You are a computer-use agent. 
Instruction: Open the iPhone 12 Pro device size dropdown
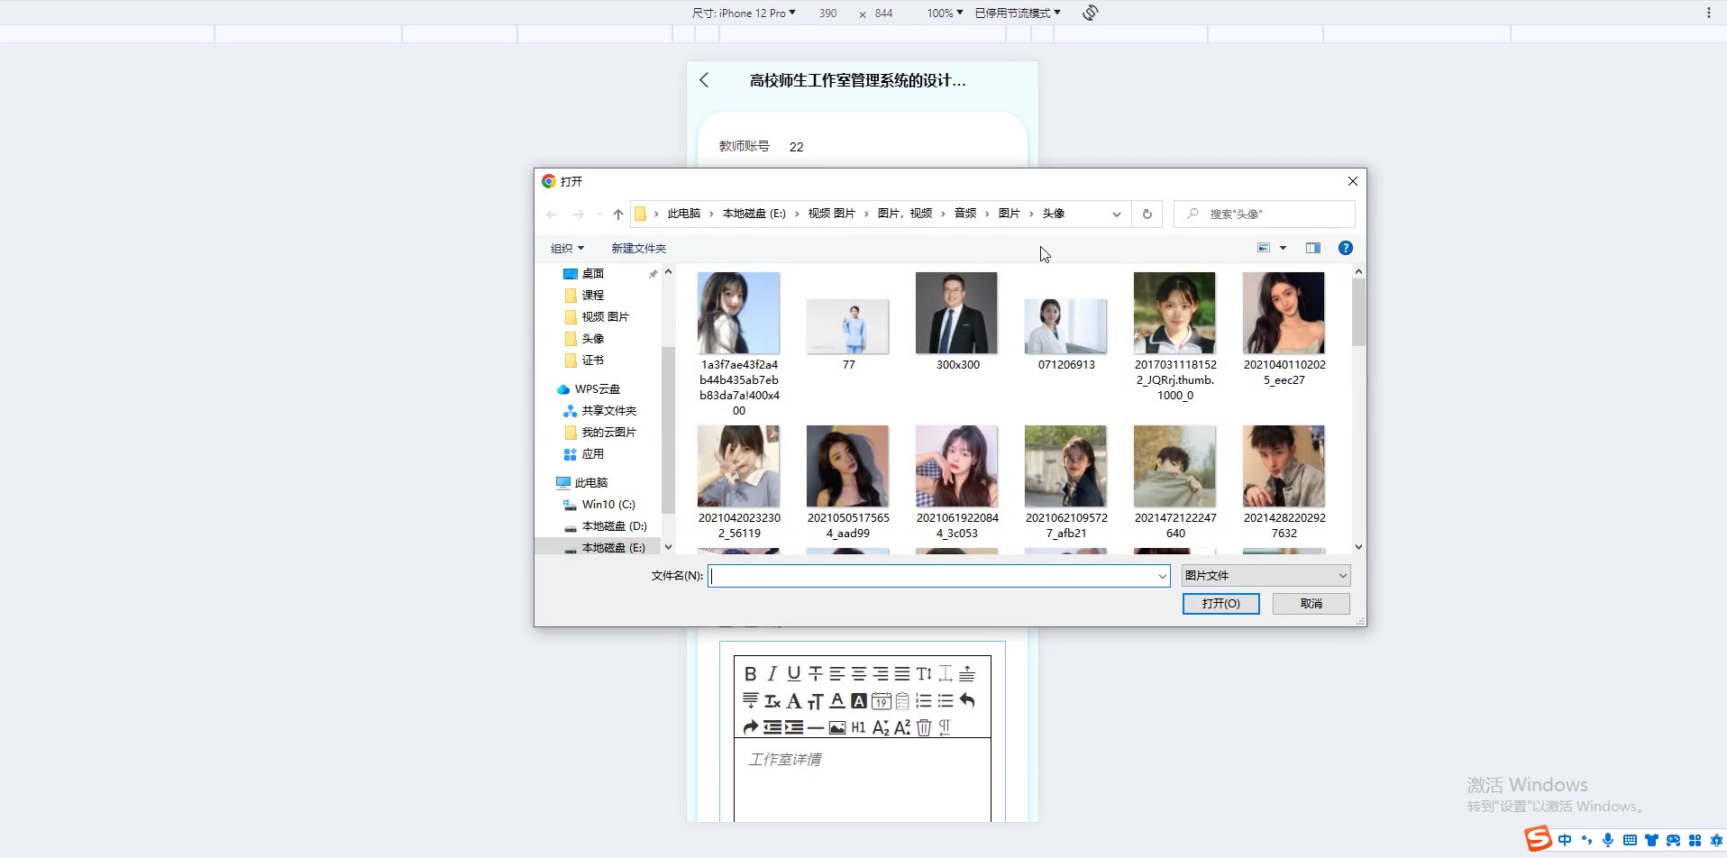[x=744, y=14]
